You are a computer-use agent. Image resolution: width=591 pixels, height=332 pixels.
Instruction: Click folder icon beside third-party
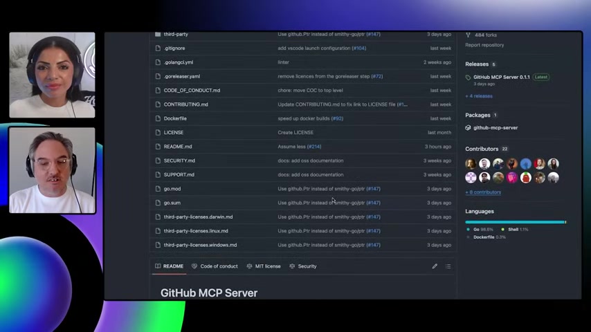coord(158,35)
